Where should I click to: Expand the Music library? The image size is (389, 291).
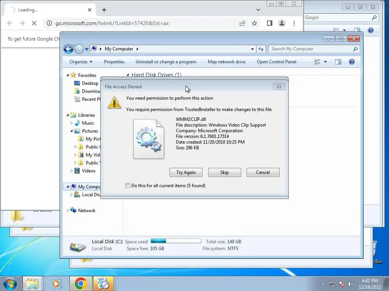[71, 123]
